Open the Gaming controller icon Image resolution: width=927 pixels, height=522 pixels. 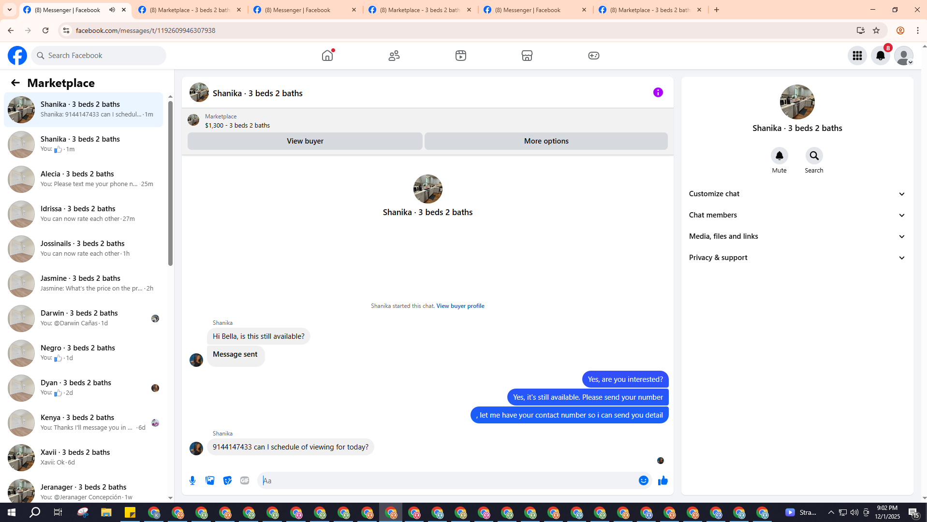(x=594, y=56)
